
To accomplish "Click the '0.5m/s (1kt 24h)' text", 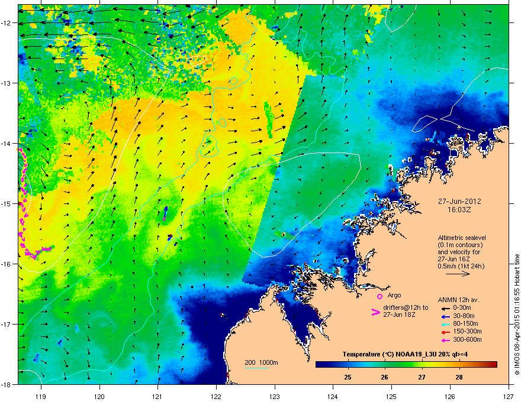I will pos(461,266).
